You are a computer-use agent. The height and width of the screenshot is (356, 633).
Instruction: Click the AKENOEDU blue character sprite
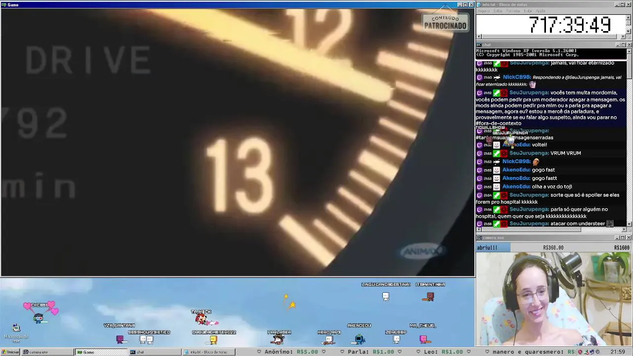click(x=360, y=339)
